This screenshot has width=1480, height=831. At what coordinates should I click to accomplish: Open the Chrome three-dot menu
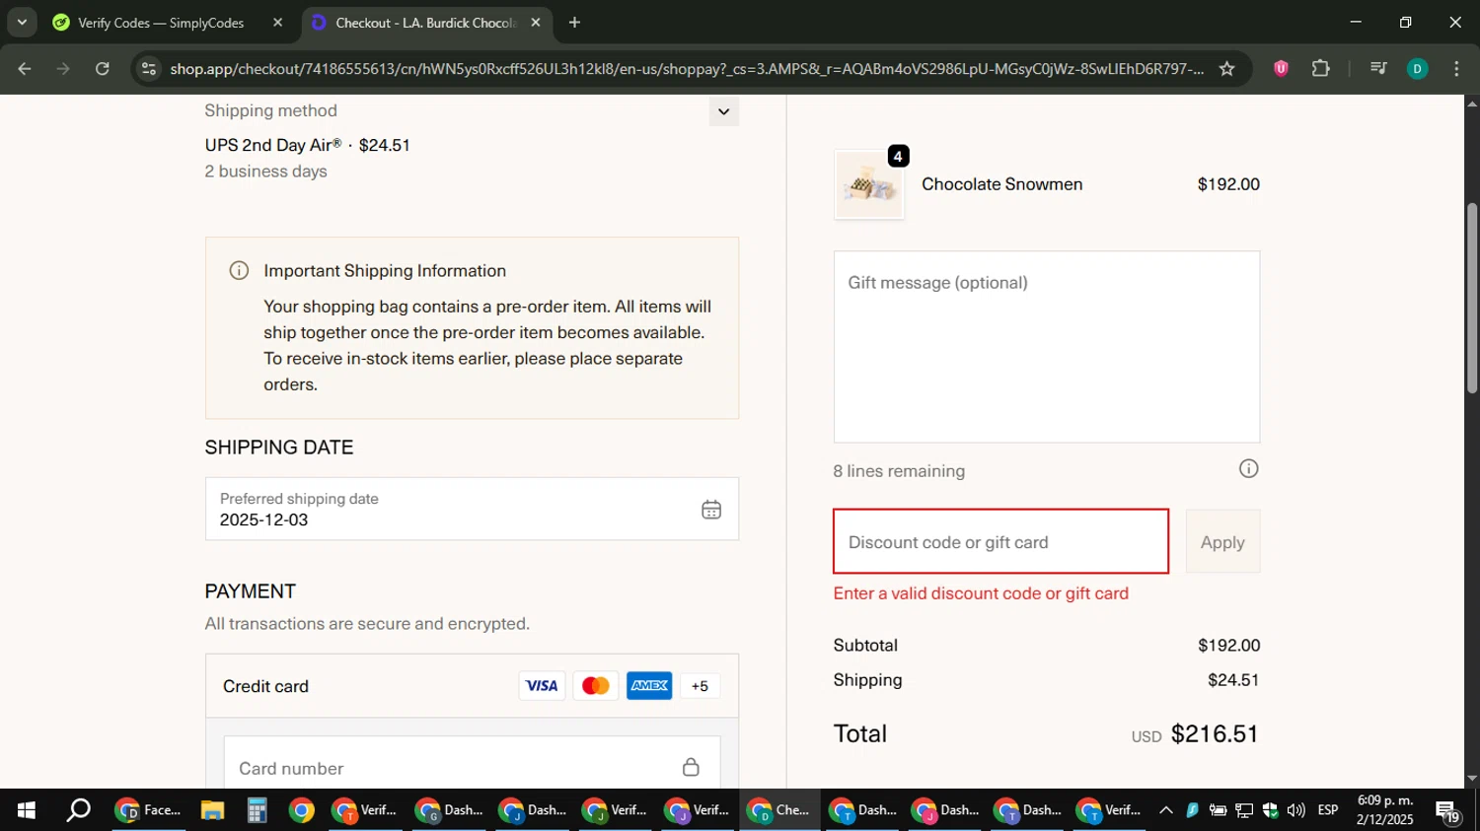pyautogui.click(x=1456, y=68)
